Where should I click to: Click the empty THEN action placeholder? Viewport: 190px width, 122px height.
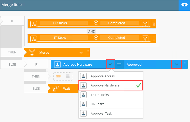click(63, 76)
